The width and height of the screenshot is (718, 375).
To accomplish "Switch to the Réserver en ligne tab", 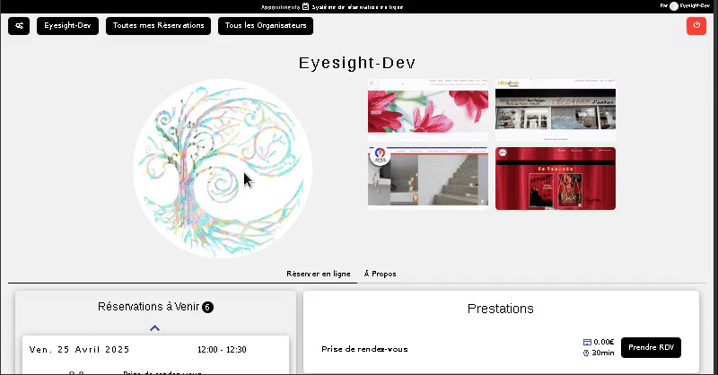I will point(318,274).
